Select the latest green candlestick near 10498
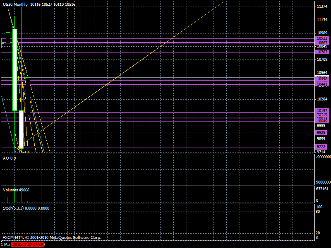The image size is (331, 248). coord(28,96)
